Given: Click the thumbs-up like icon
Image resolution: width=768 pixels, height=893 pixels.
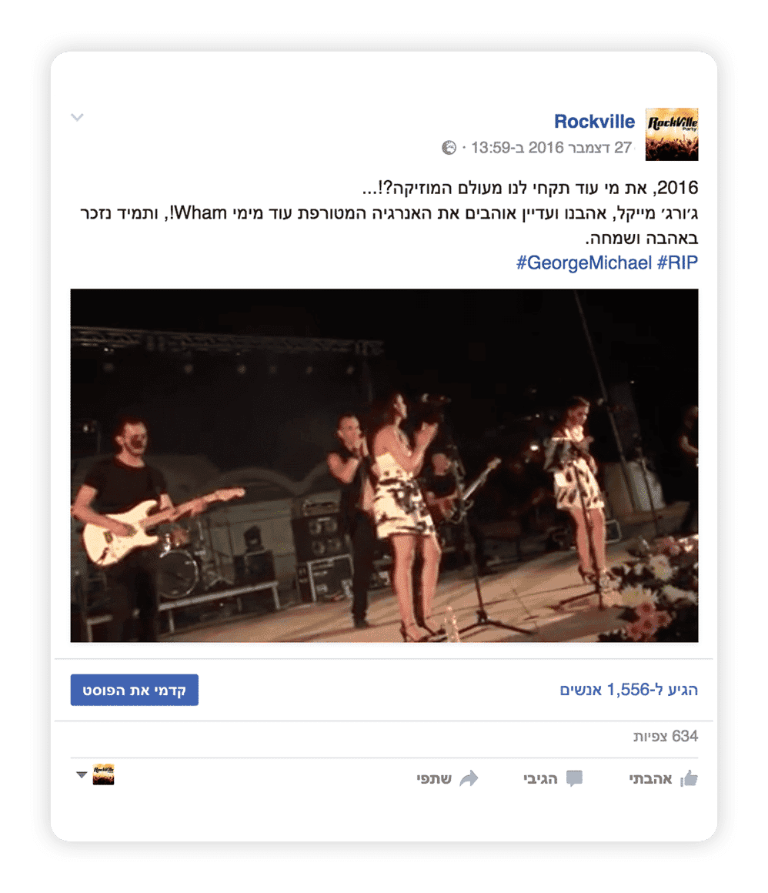Looking at the screenshot, I should click(689, 778).
